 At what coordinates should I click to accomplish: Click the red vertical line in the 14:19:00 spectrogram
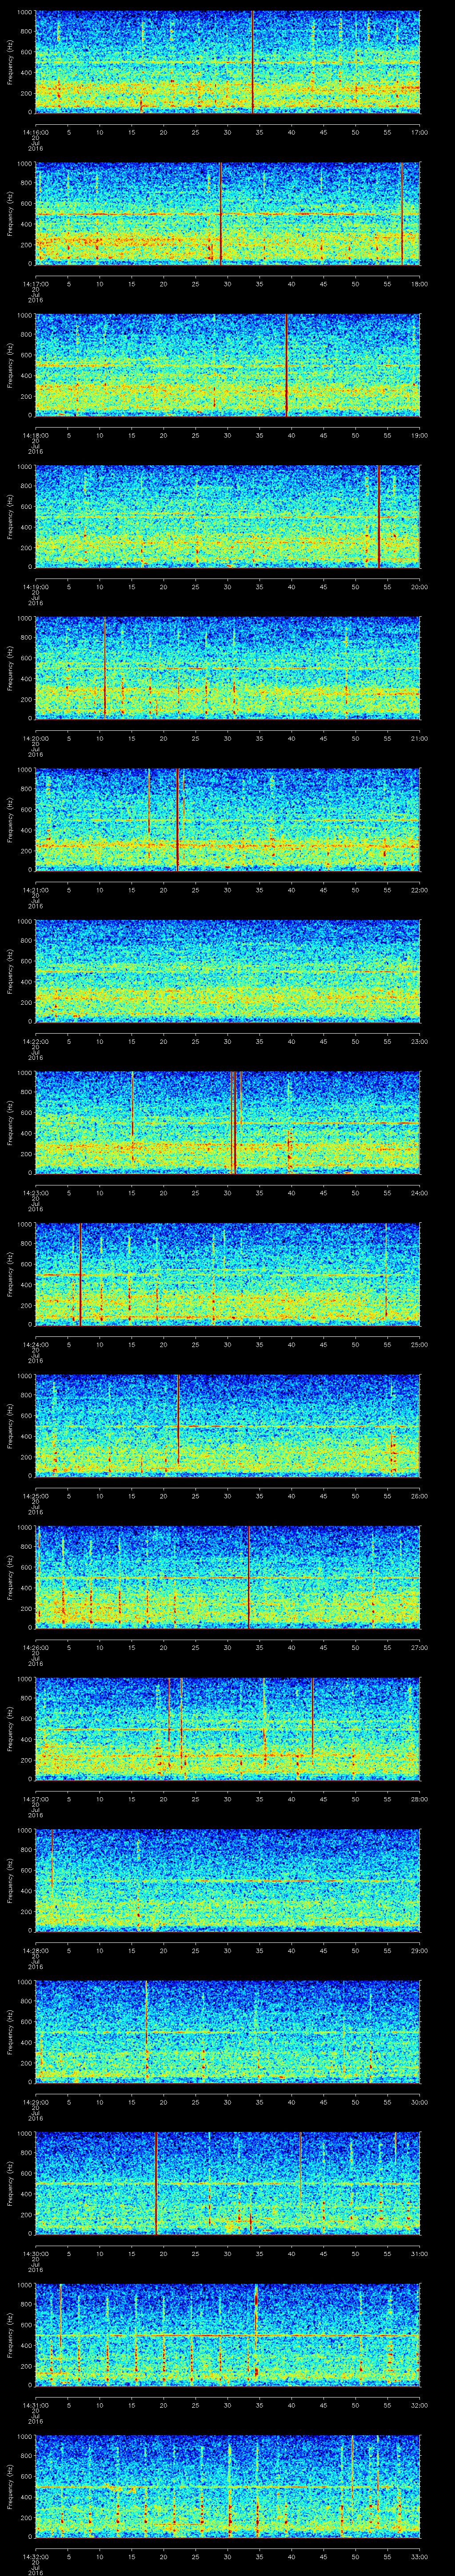(379, 516)
